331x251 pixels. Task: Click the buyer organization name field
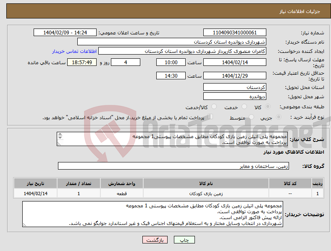click(x=172, y=42)
